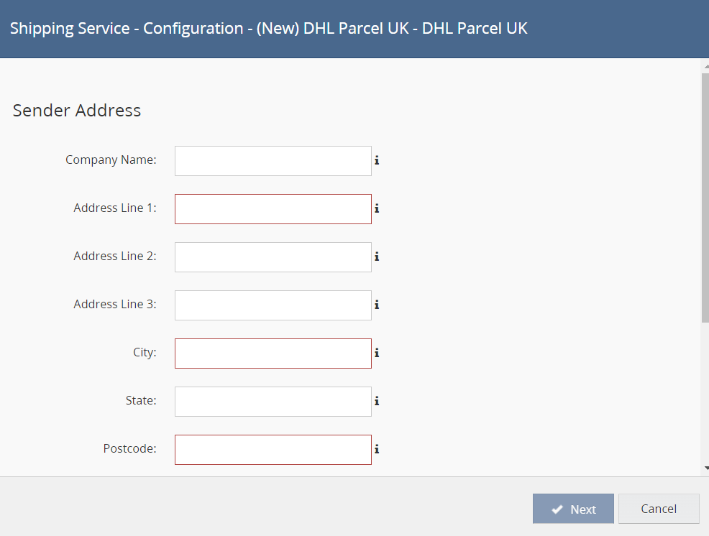Click the info icon beside Address Line 3
The height and width of the screenshot is (536, 709).
[x=377, y=305]
